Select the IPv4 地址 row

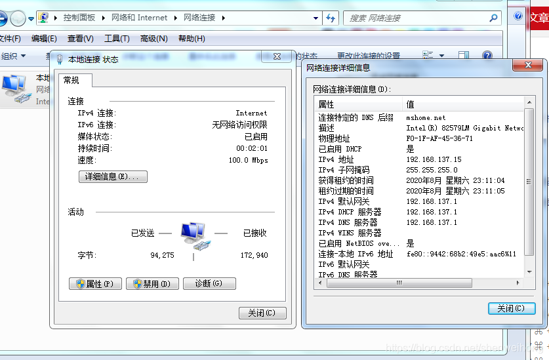point(419,159)
